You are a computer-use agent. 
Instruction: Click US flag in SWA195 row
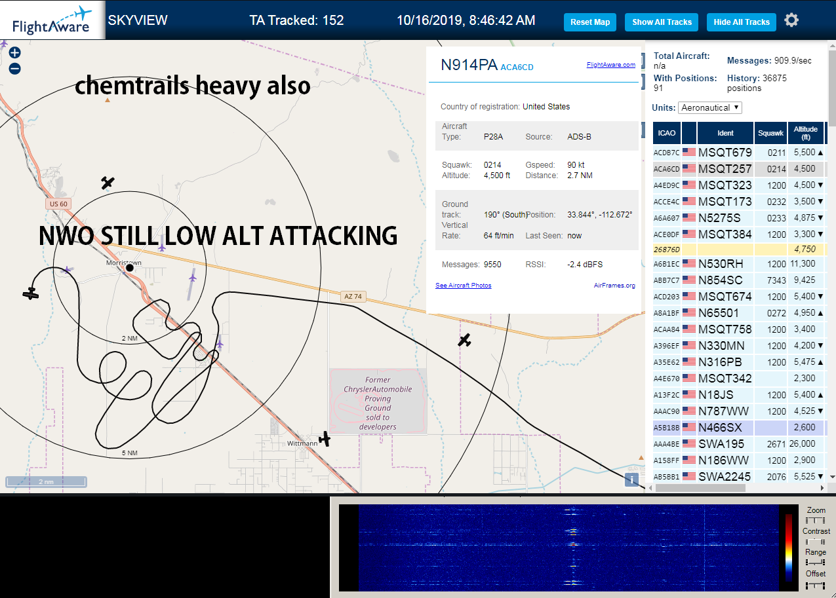689,443
